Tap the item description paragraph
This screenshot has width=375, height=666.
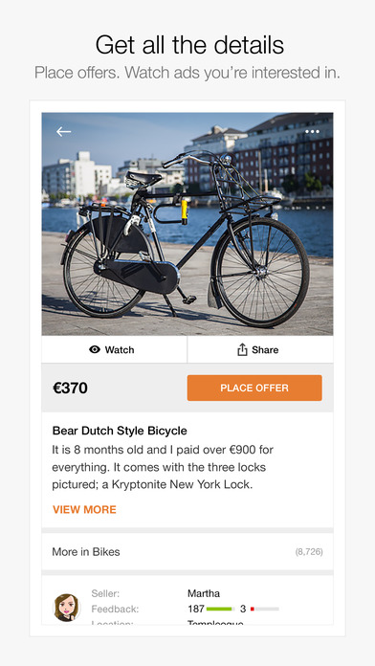pyautogui.click(x=163, y=467)
